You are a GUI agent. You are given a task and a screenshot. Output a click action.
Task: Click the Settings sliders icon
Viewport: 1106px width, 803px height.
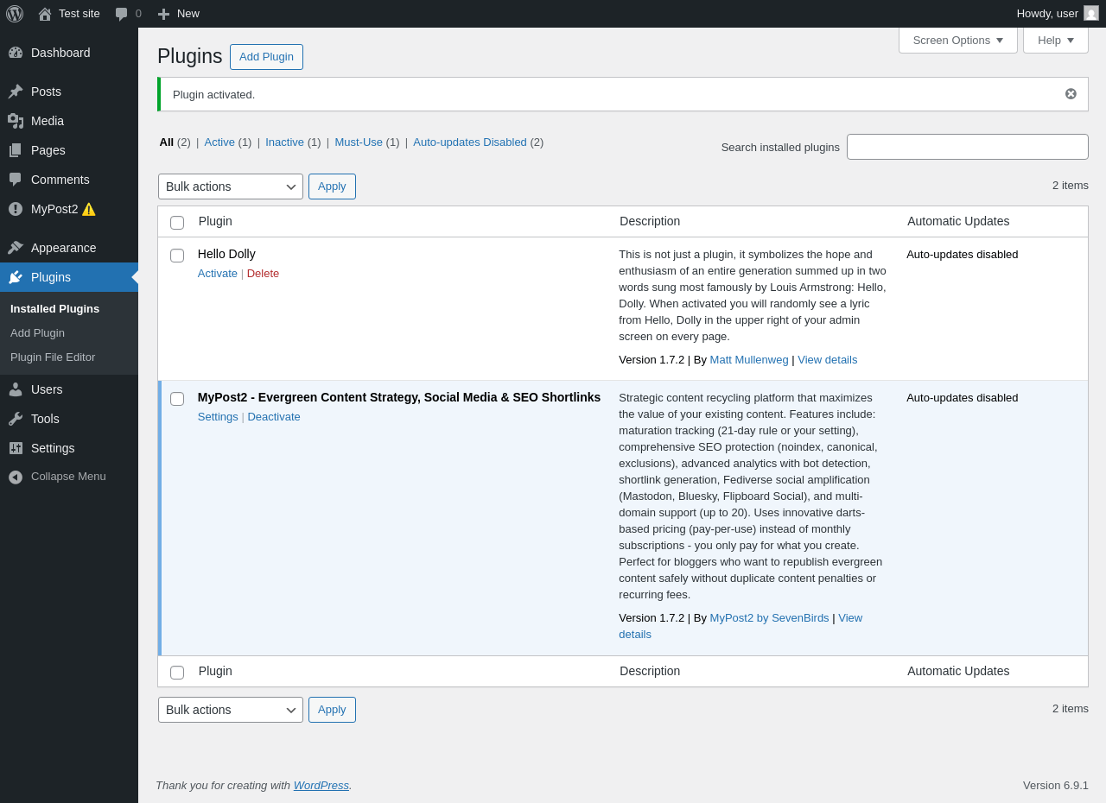click(16, 448)
